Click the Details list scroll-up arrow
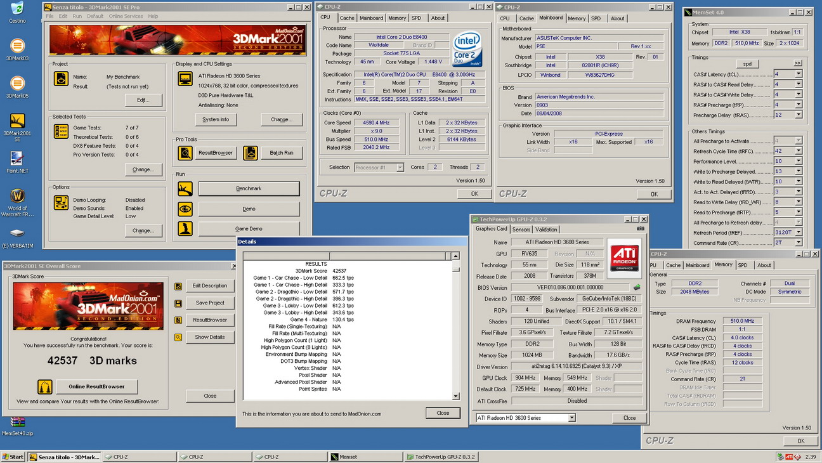Viewport: 822px width, 463px height. (x=455, y=256)
